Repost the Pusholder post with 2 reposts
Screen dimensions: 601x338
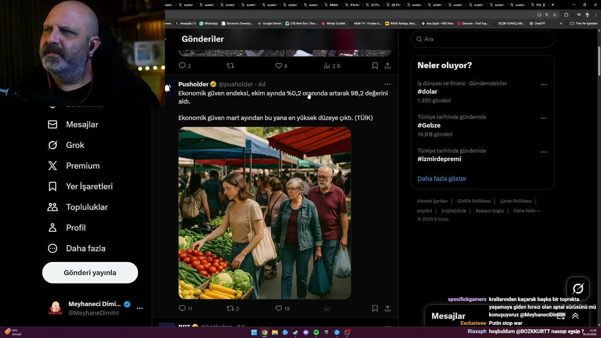233,308
